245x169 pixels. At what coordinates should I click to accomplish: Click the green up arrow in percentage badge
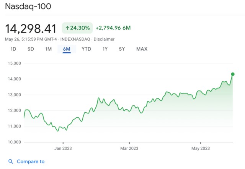[x=67, y=28]
